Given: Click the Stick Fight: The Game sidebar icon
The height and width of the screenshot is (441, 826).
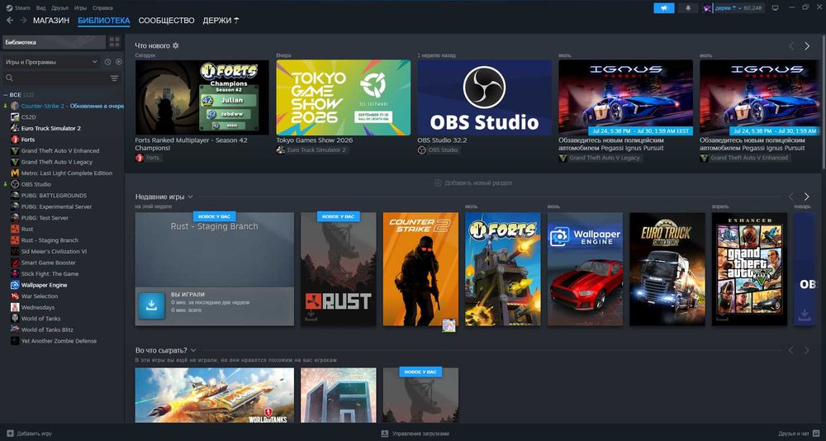Looking at the screenshot, I should [x=15, y=273].
